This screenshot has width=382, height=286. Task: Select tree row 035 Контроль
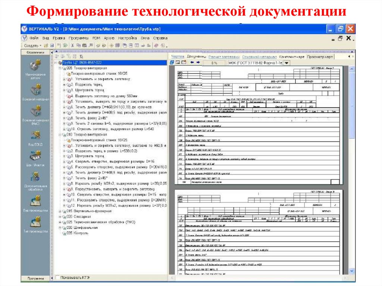click(77, 233)
